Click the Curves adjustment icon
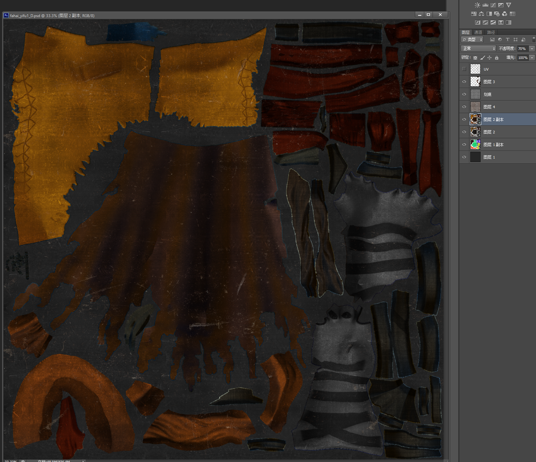The height and width of the screenshot is (462, 536). tap(493, 5)
